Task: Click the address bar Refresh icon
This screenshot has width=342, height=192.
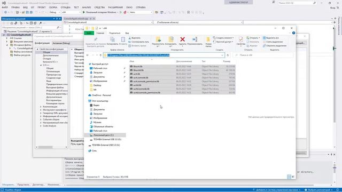Action: coord(228,55)
